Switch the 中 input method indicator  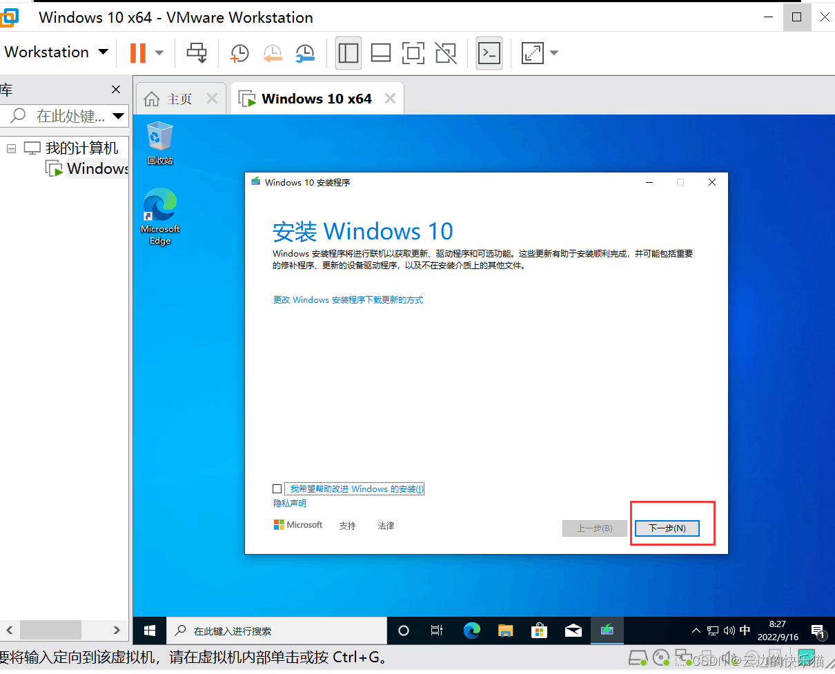tap(745, 631)
